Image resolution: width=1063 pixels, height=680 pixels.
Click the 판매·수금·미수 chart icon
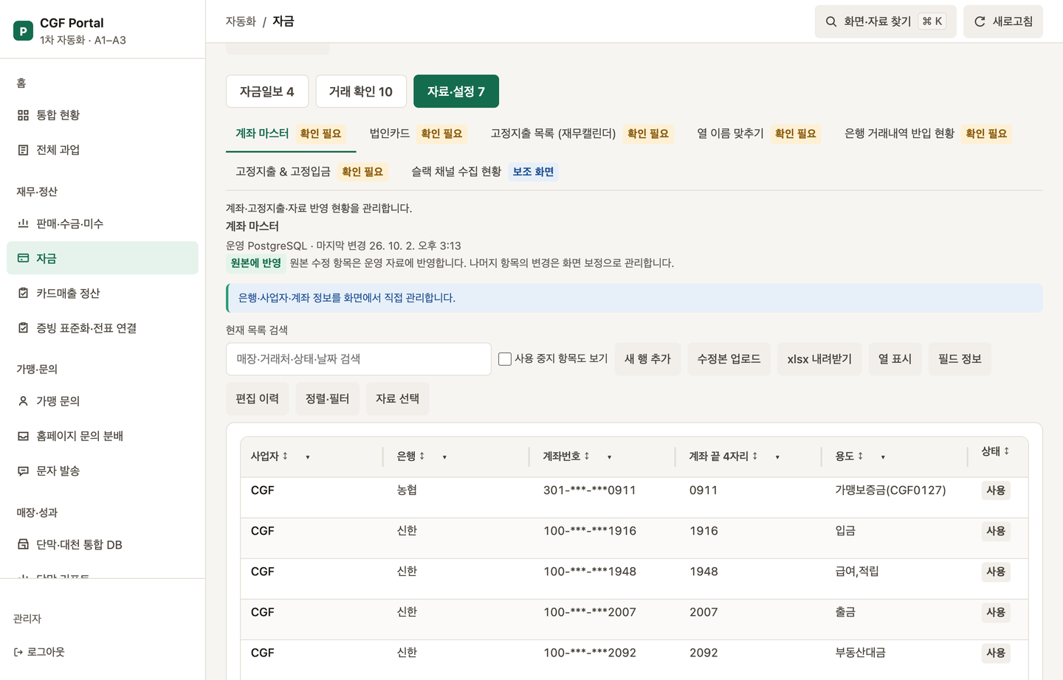[23, 223]
